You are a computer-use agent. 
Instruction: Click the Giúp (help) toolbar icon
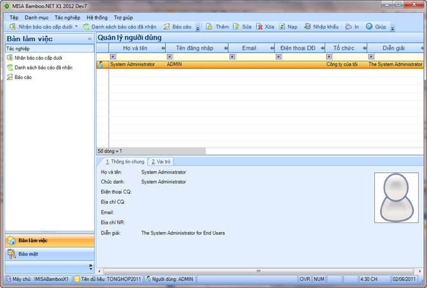pos(369,27)
